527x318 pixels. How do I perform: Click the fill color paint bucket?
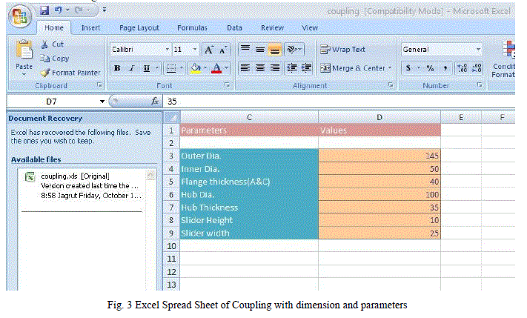click(195, 68)
